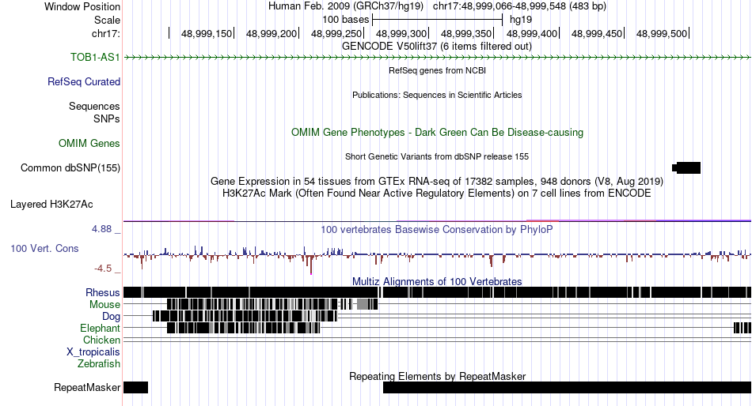Click Publications: Sequences in Scientific Articles title
Viewport: 752px width, 406px height.
[x=437, y=95]
